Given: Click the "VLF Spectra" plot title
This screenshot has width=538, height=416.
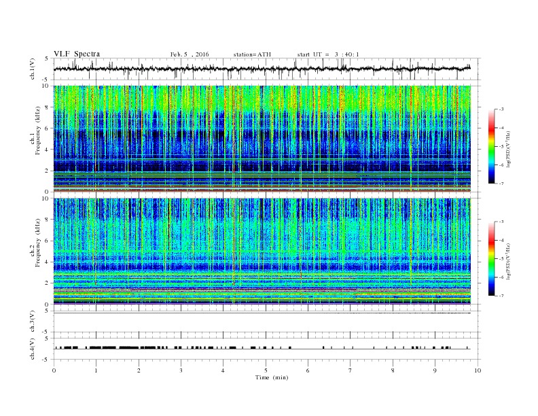Looking at the screenshot, I should [77, 54].
